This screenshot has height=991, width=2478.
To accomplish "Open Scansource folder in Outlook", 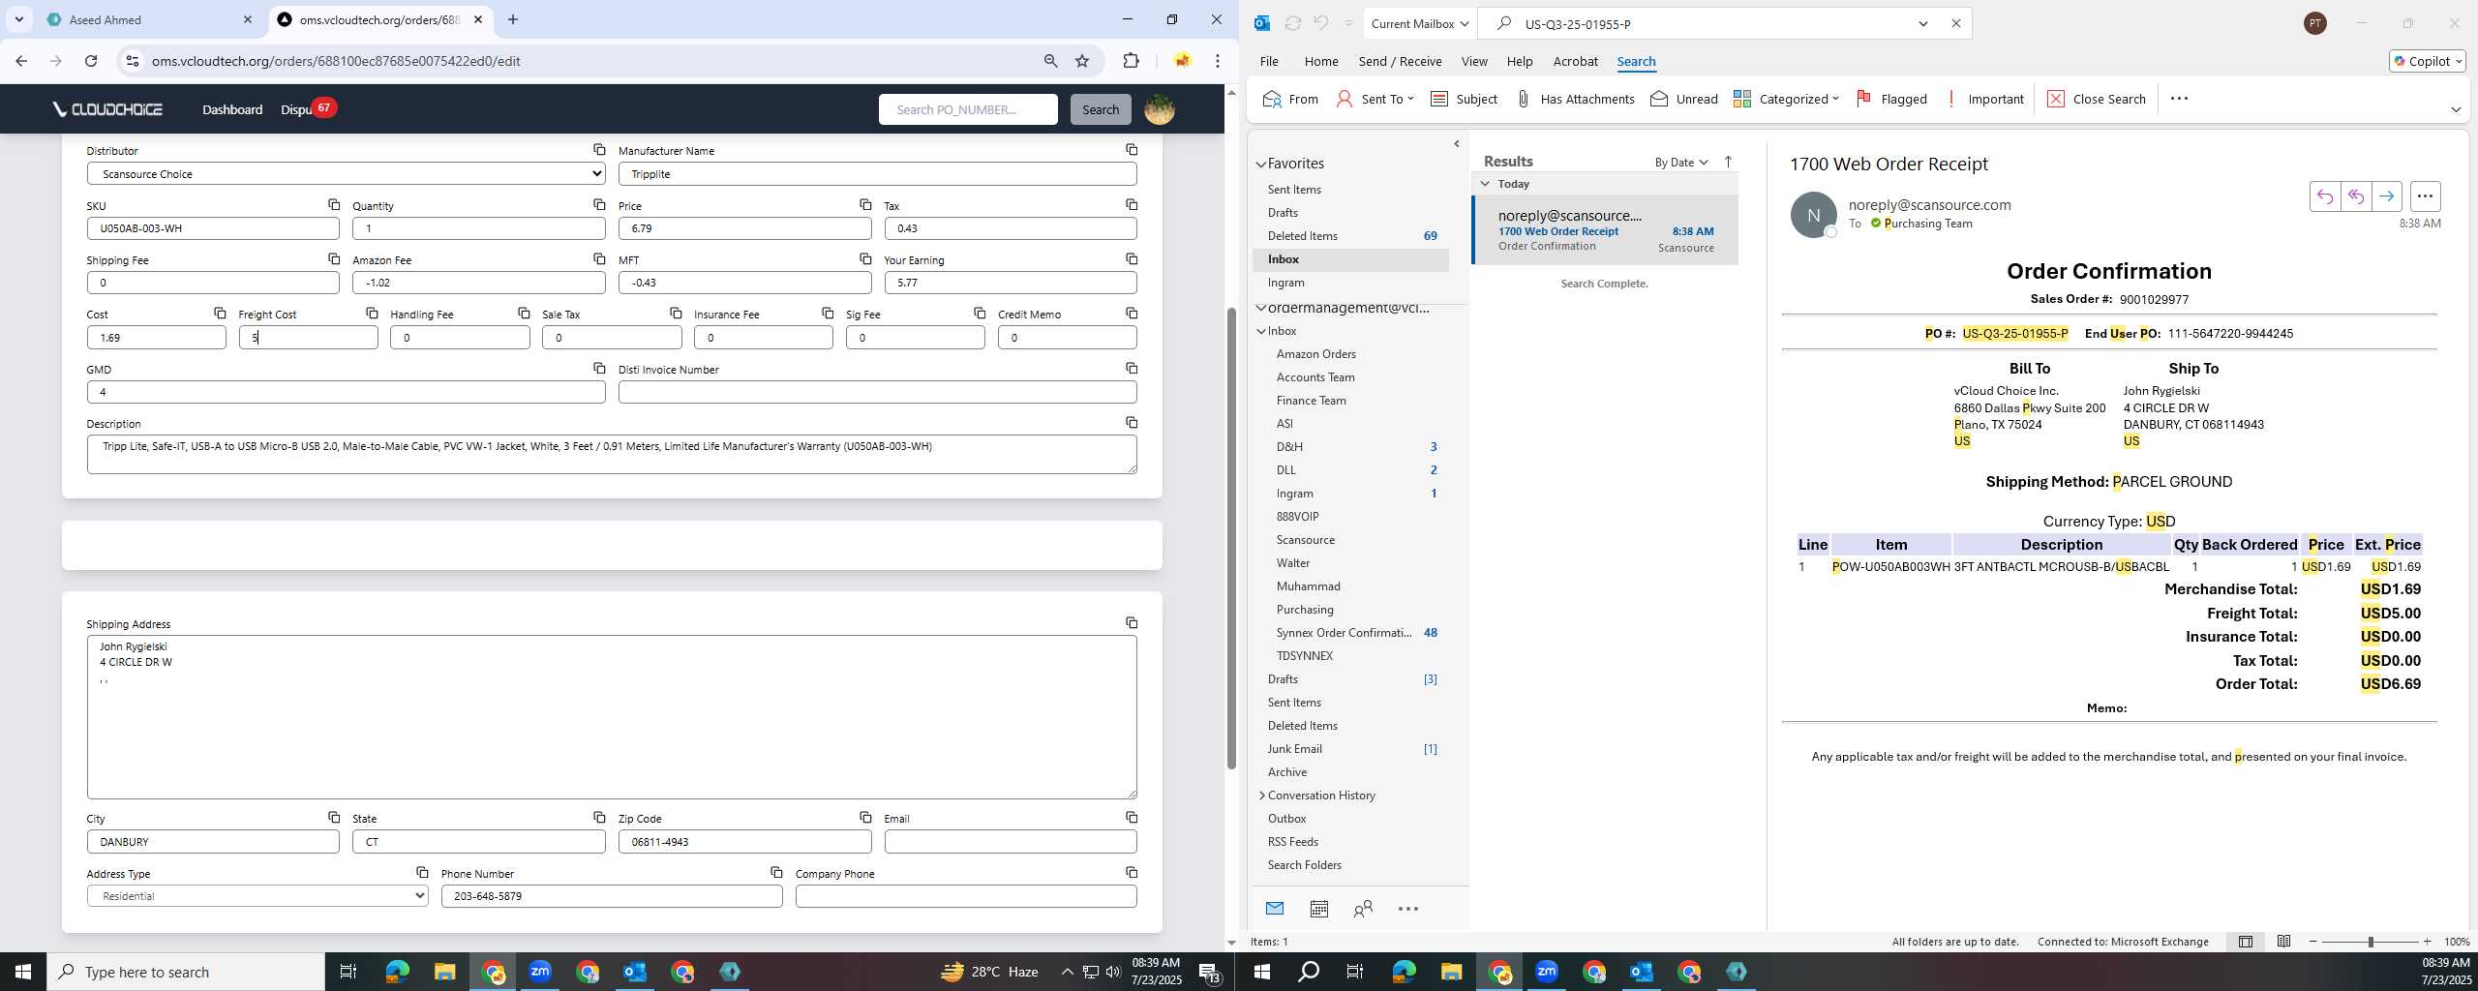I will (1305, 539).
